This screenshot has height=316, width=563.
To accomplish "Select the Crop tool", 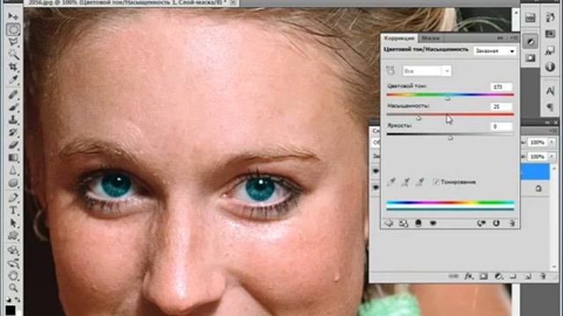I will (x=13, y=67).
